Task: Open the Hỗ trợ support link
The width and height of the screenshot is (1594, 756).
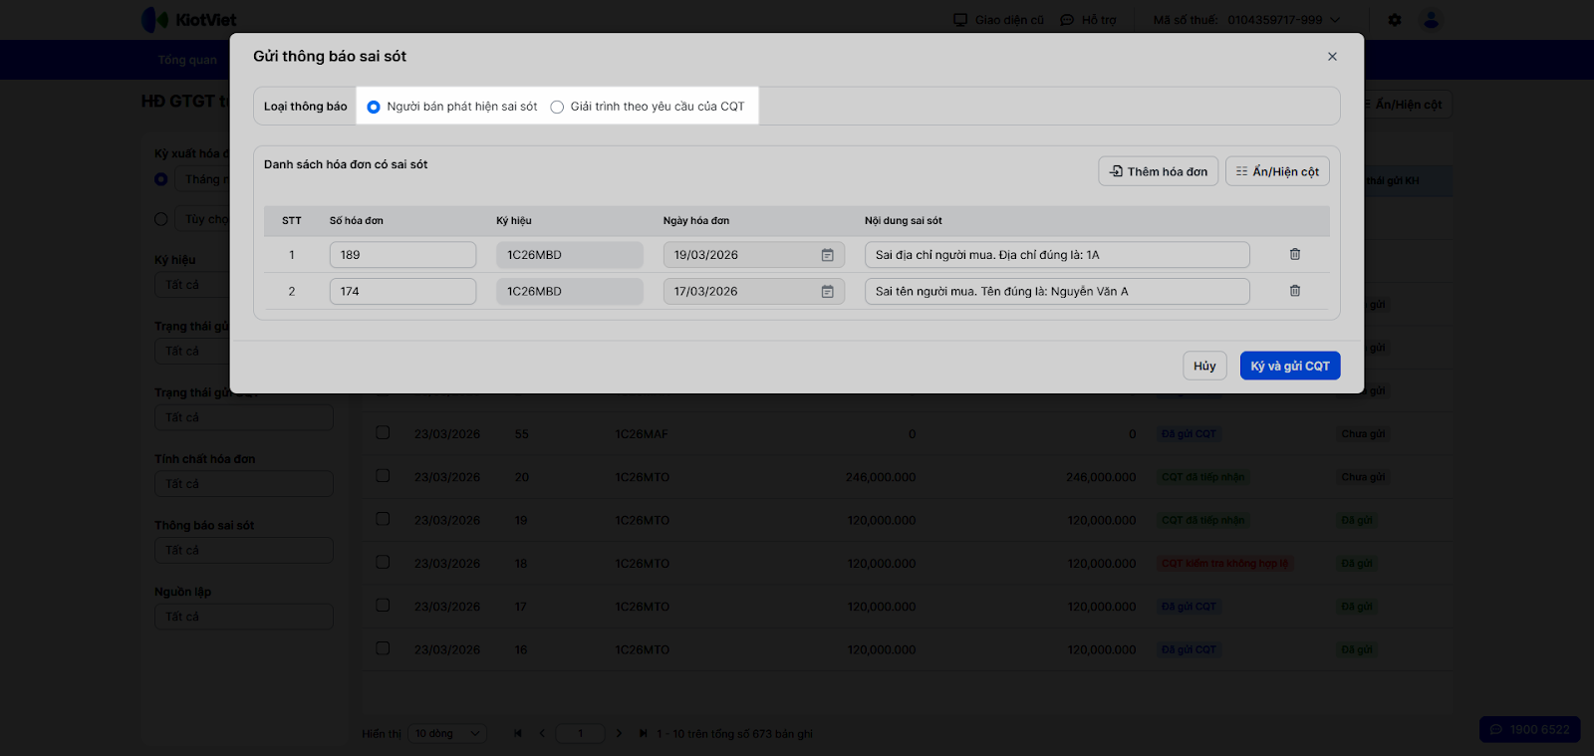Action: point(1089,20)
